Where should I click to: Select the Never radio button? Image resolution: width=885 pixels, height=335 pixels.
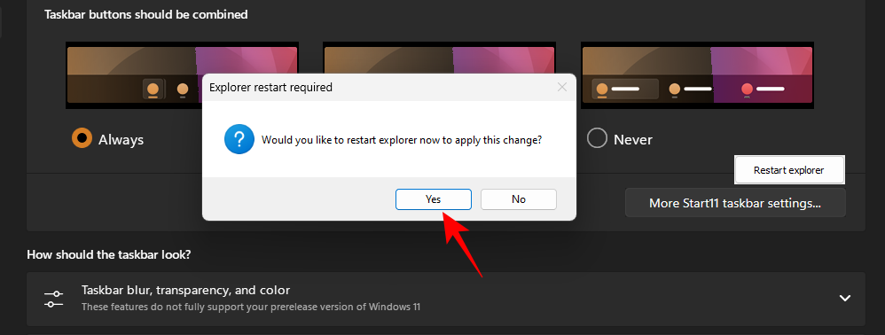click(x=597, y=138)
